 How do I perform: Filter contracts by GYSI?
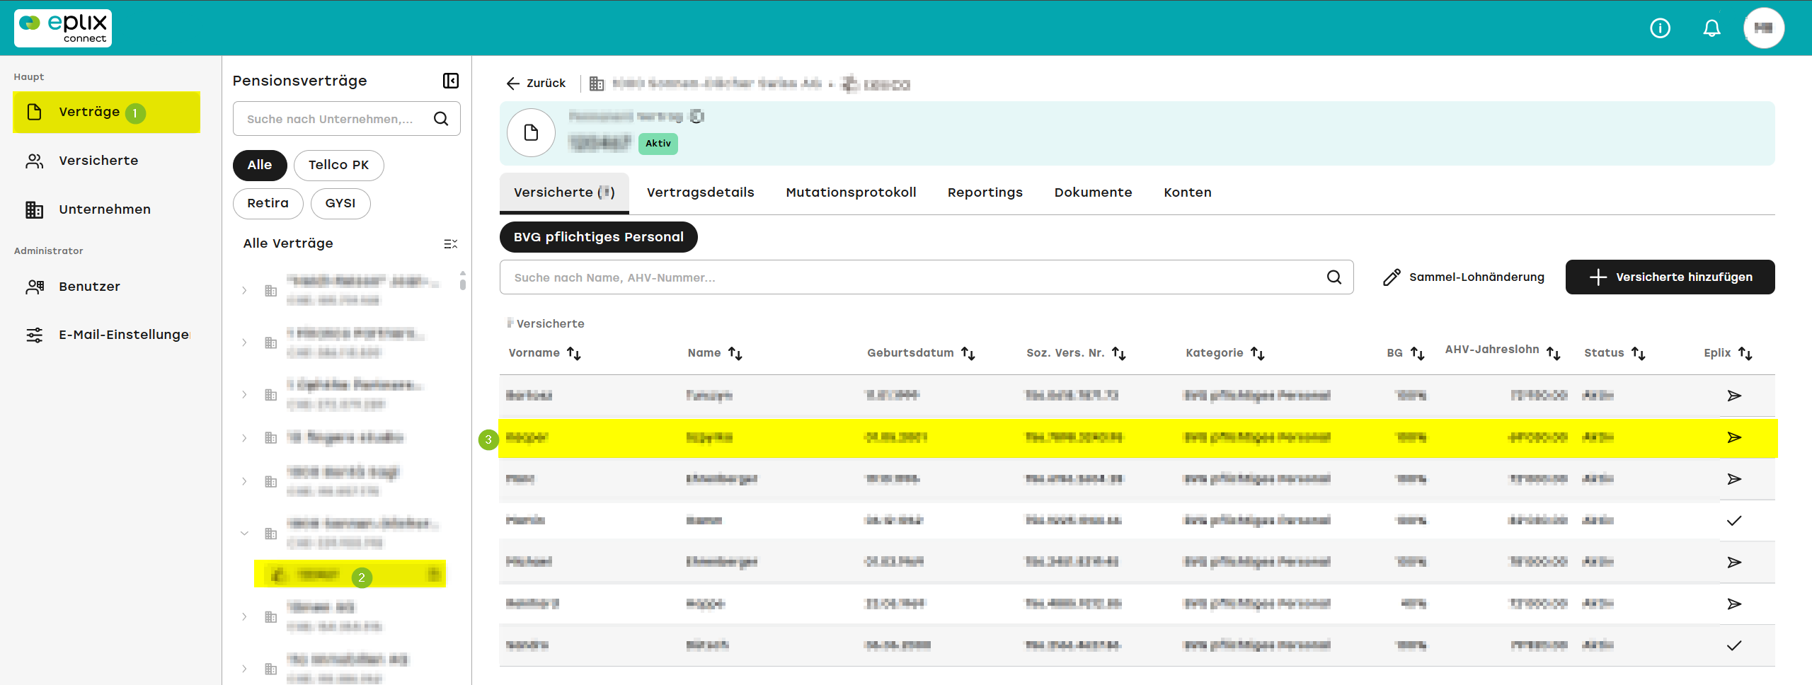340,203
